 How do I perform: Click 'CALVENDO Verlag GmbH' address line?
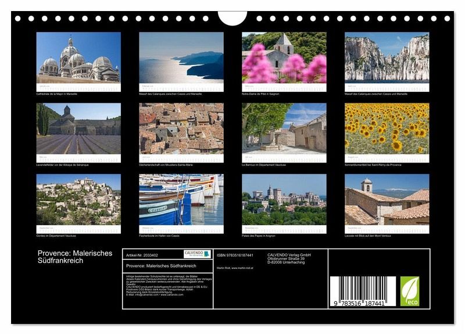point(289,255)
